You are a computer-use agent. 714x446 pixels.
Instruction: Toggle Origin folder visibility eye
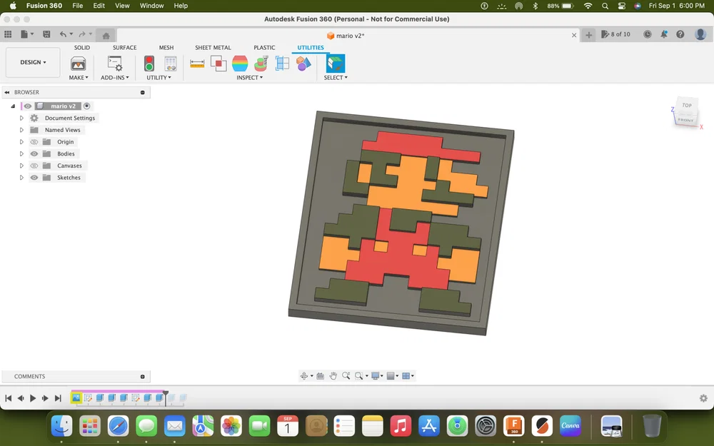(34, 142)
